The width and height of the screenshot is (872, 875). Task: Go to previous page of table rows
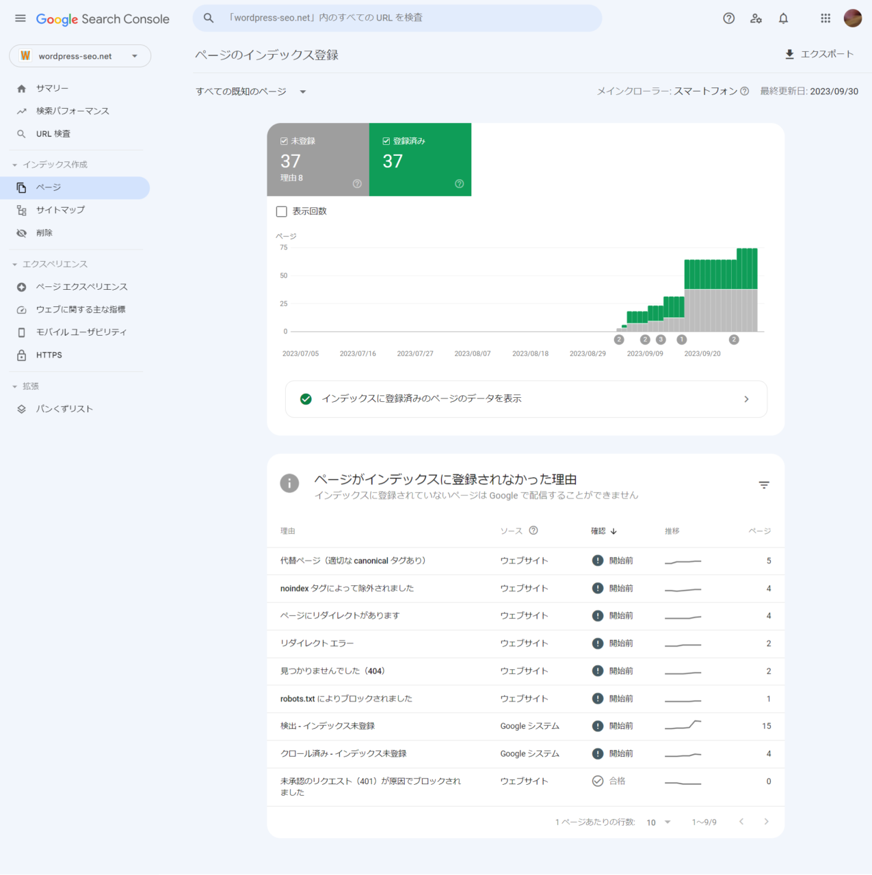741,822
